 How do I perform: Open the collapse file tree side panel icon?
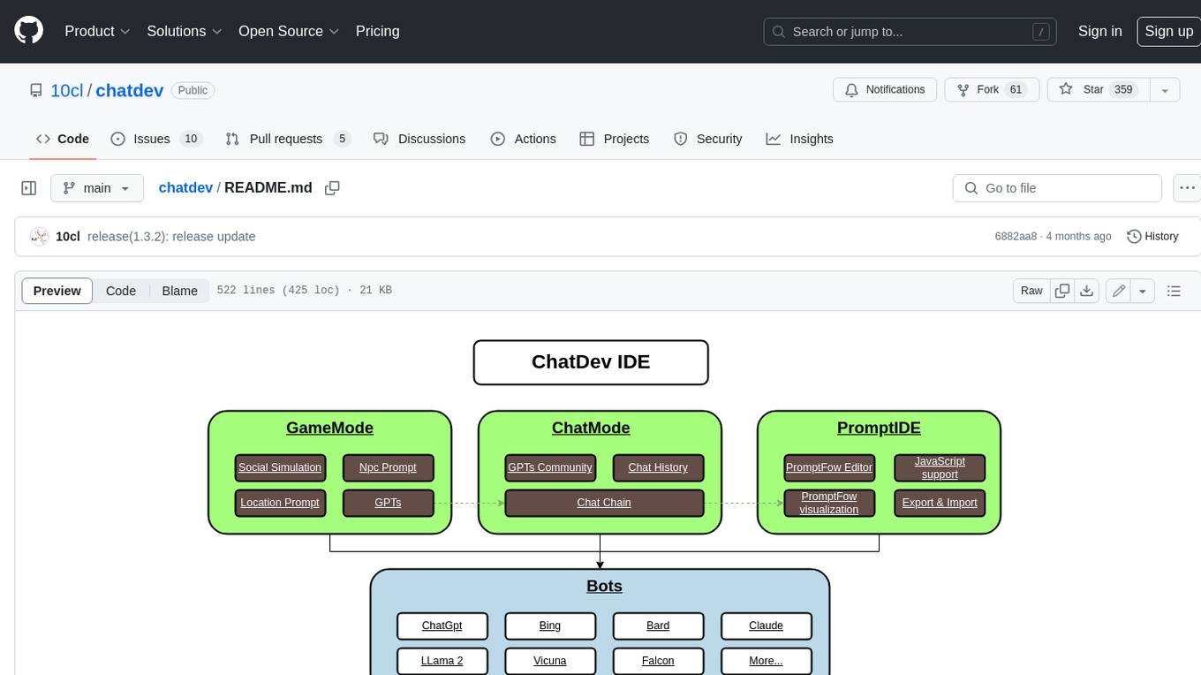[x=28, y=188]
